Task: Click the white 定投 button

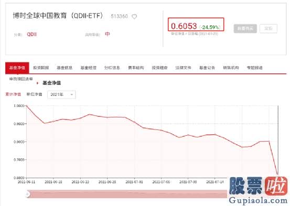Action: click(268, 28)
